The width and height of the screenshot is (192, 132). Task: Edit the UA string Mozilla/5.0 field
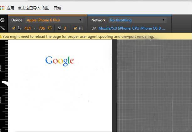click(x=132, y=28)
